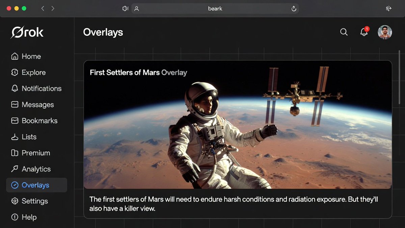
Task: Click the Messages envelope icon
Action: 15,105
